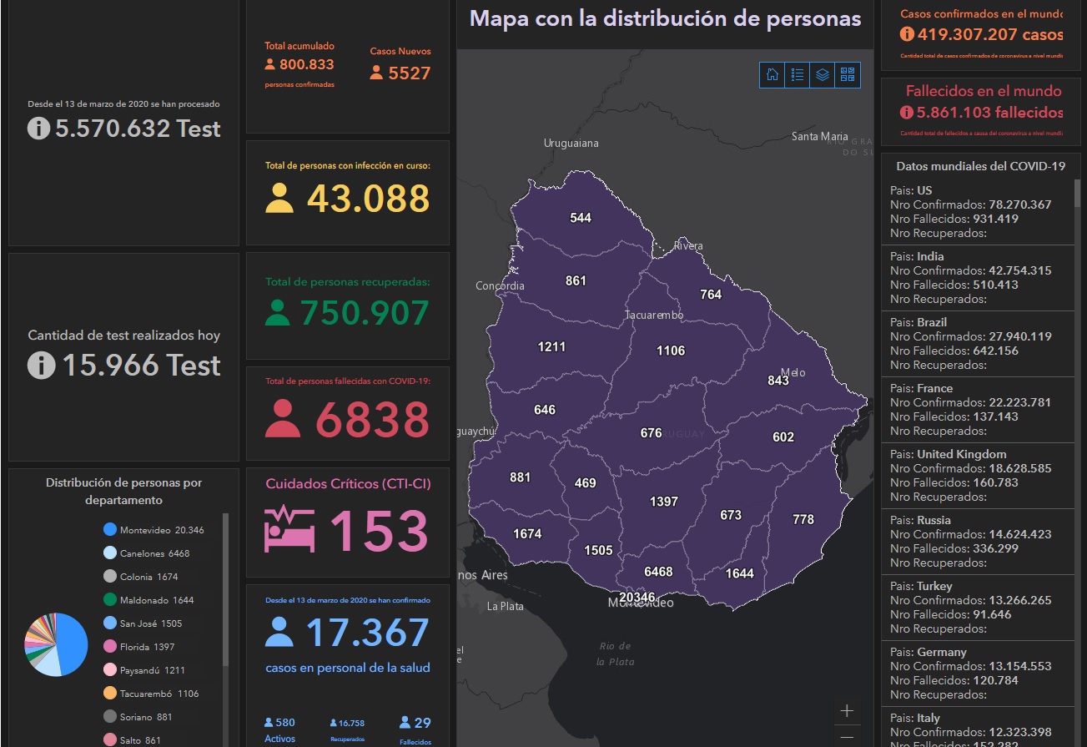Click the department pie chart

[56, 644]
